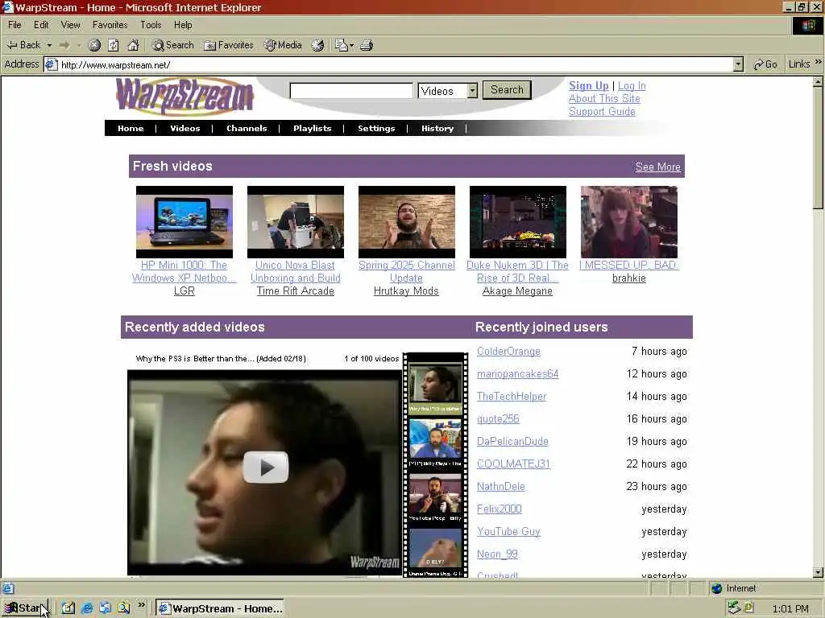Click the Forward arrow toolbar button
This screenshot has height=618, width=825.
(64, 45)
